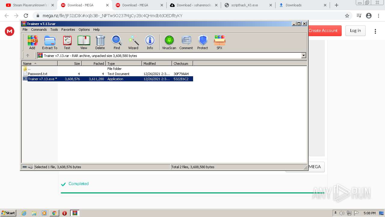Viewport: 385px width, 217px height.
Task: Open the Commands menu
Action: [39, 30]
